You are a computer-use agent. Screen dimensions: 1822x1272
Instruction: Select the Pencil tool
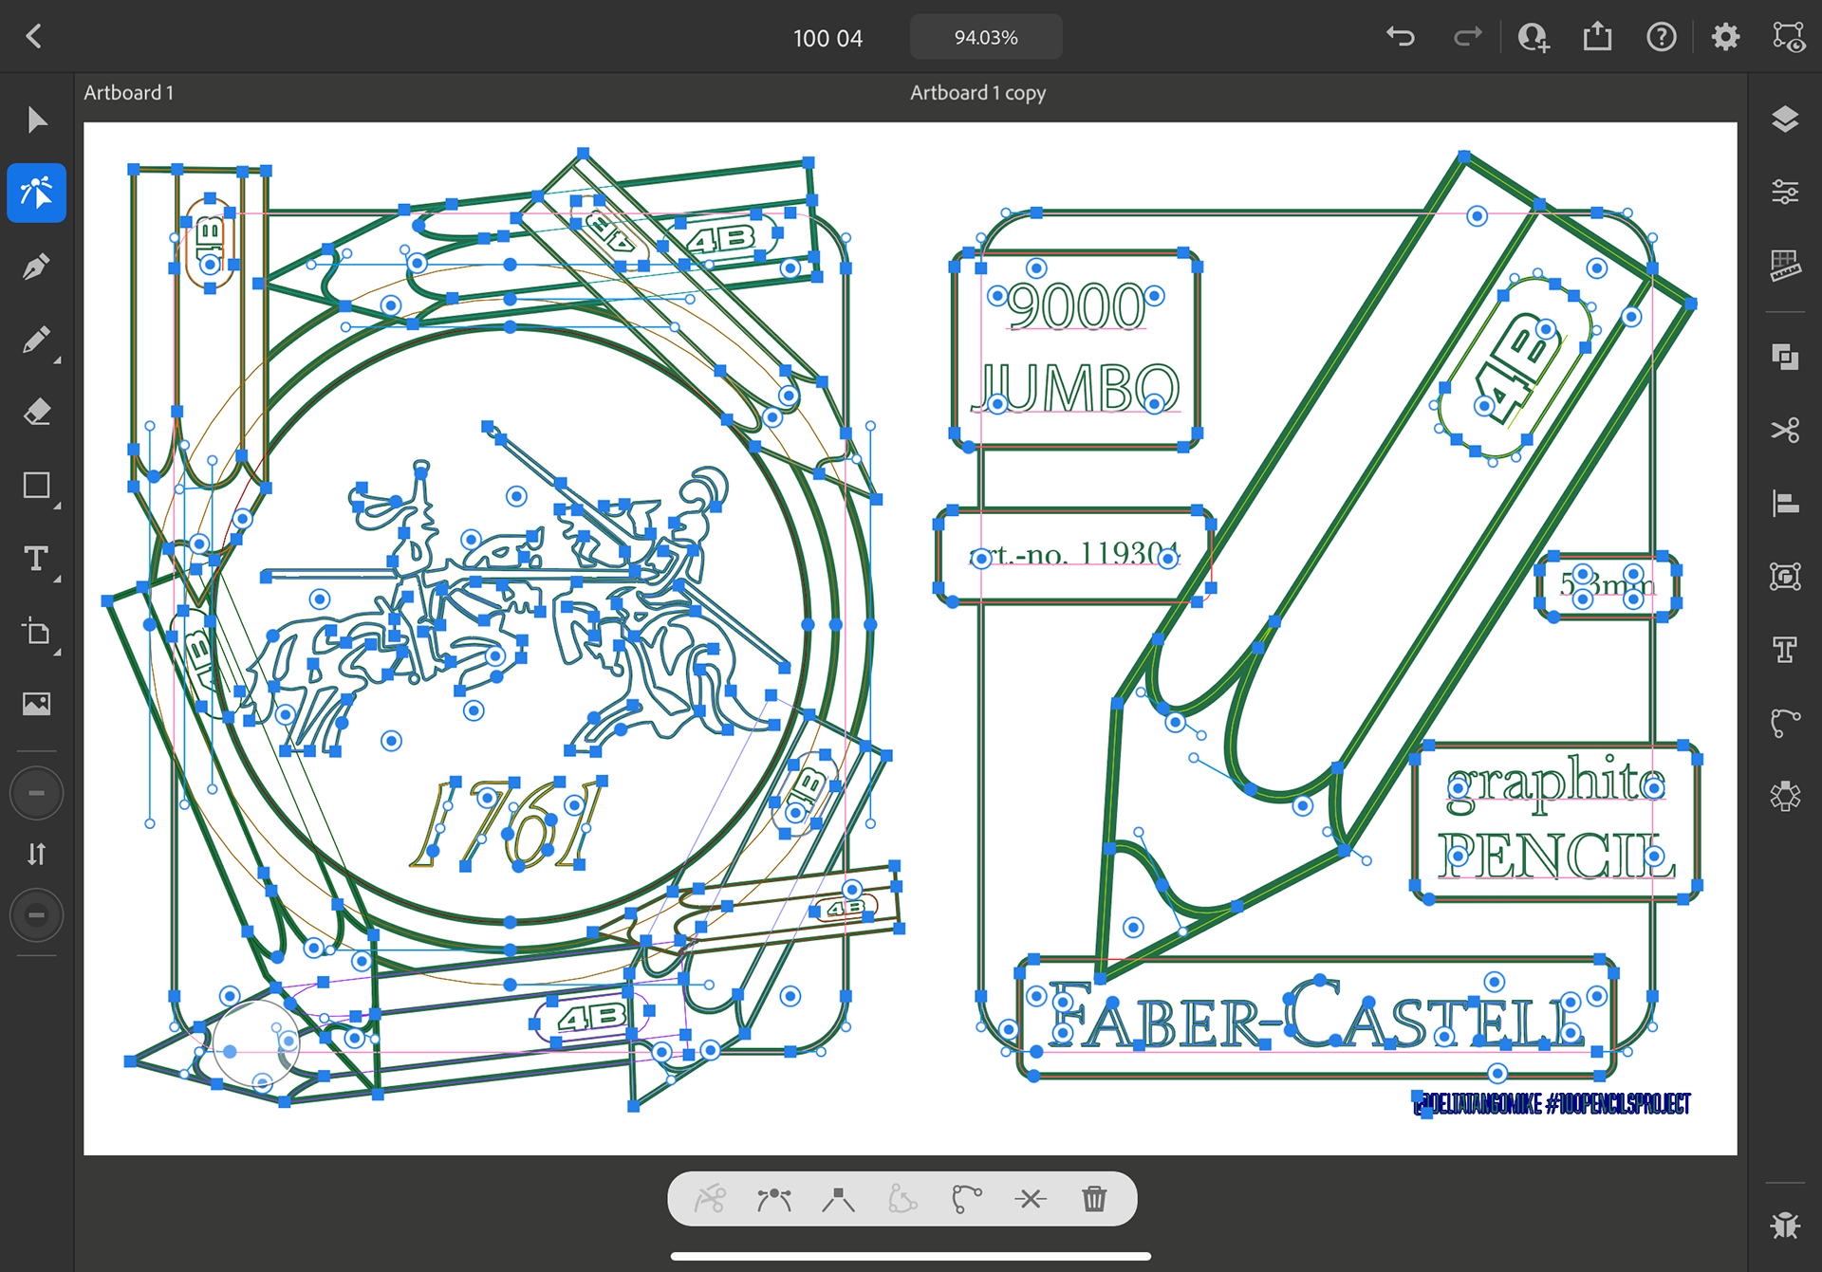36,340
